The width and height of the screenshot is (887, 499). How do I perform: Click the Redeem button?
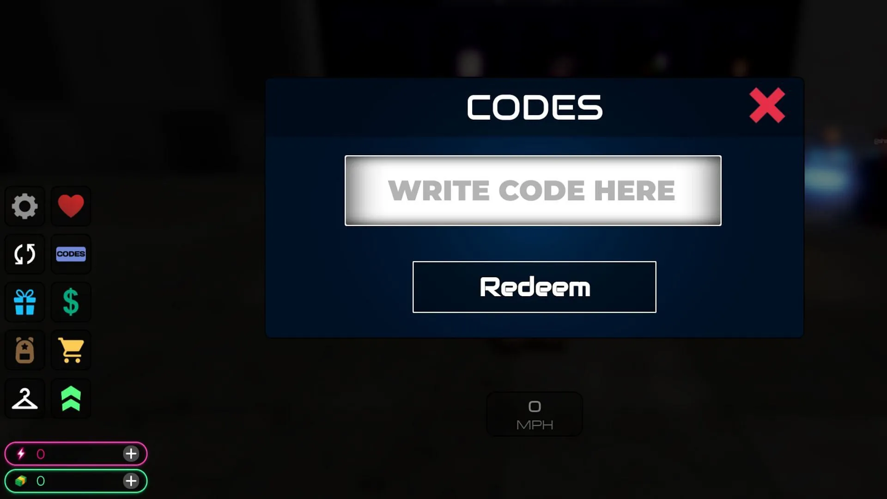pyautogui.click(x=534, y=287)
